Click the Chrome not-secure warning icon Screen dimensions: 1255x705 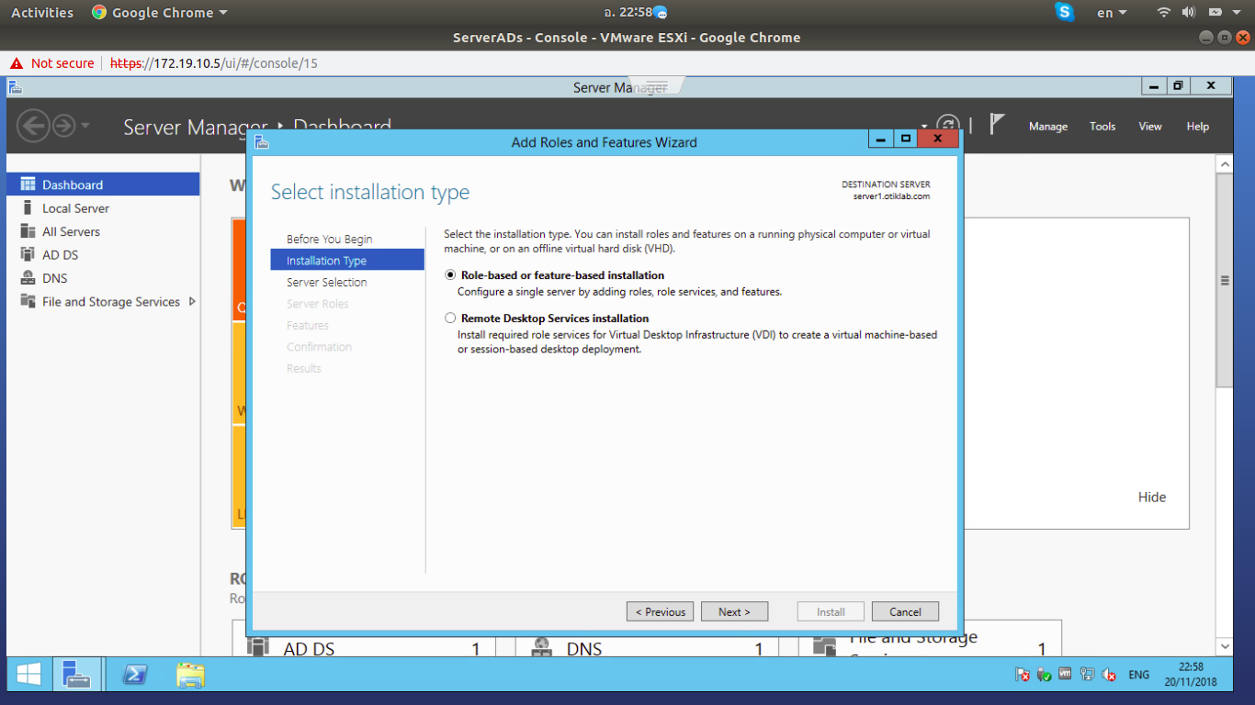(17, 63)
